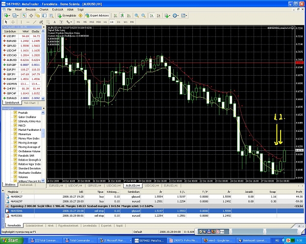Open the arrows objects dropdown
The image size is (306, 244).
[69, 22]
